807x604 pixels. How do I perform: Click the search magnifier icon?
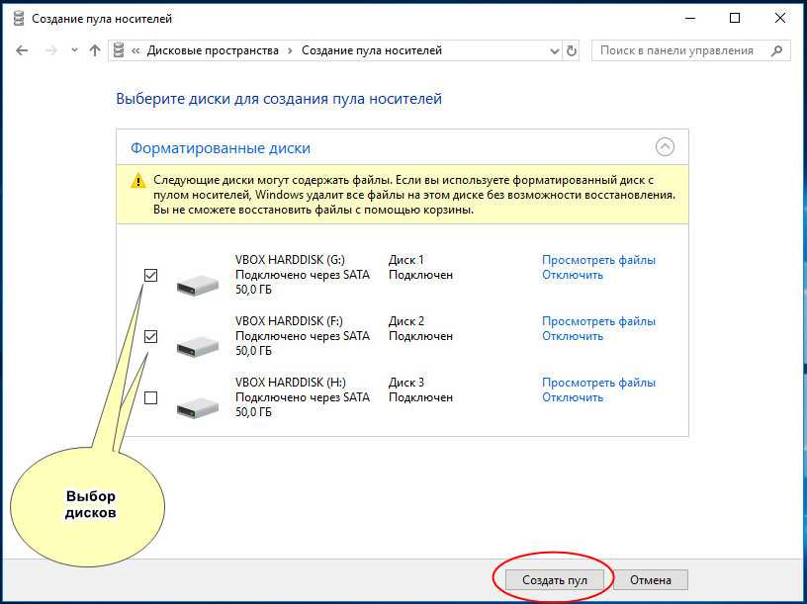[777, 50]
